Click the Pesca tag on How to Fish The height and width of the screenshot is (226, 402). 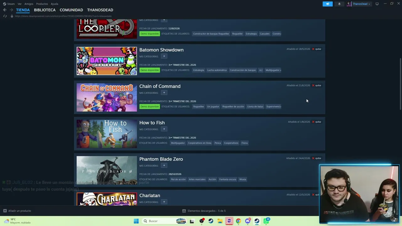[x=218, y=143]
